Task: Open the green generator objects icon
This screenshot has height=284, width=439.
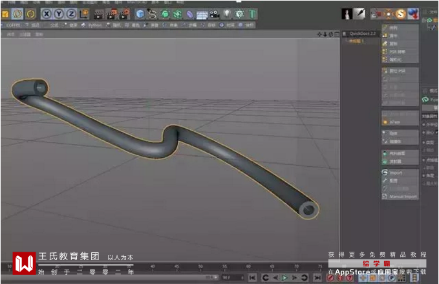Action: coord(165,14)
